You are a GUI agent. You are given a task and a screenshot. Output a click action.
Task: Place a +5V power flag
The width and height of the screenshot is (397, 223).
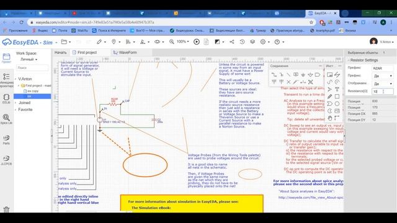point(281,82)
